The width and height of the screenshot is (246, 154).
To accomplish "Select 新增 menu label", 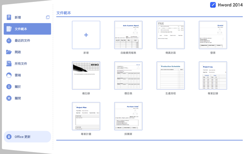I will tap(18, 17).
